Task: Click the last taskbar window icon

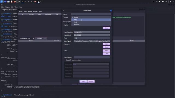Action: [41, 2]
